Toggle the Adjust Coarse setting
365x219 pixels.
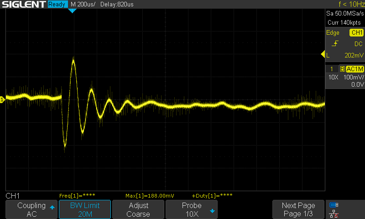click(x=138, y=209)
